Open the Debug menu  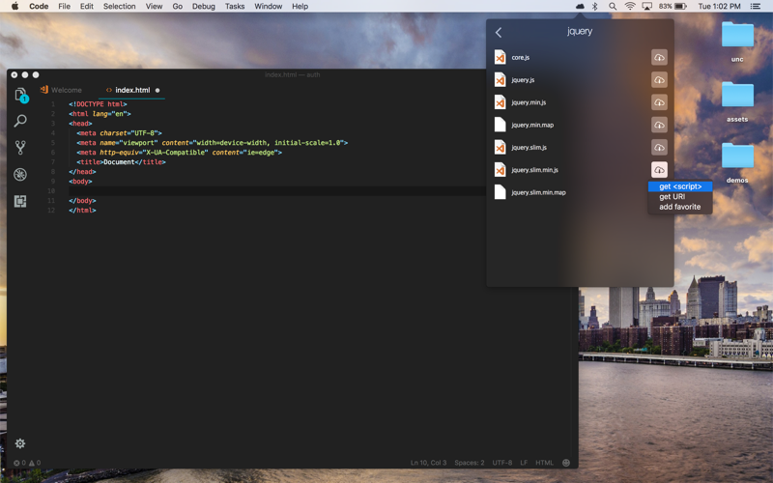(204, 7)
